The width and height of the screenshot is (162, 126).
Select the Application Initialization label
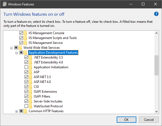coord(51,67)
